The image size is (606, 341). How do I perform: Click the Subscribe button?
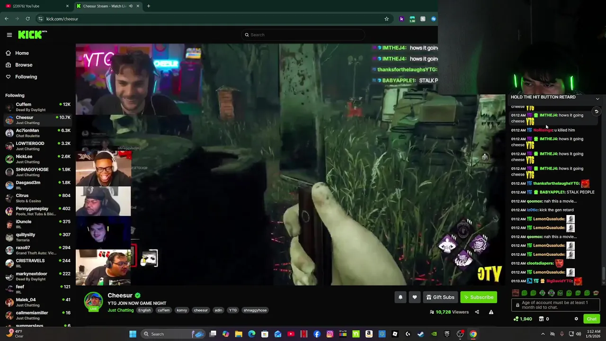tap(479, 297)
